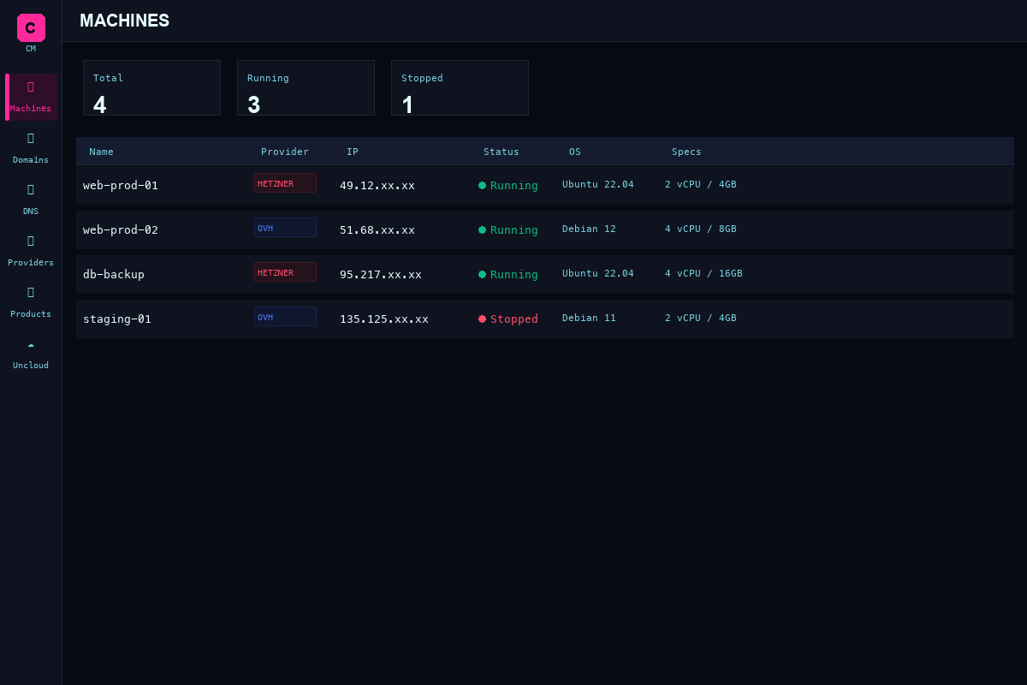1027x685 pixels.
Task: Go to the DNS section
Action: [x=31, y=200]
